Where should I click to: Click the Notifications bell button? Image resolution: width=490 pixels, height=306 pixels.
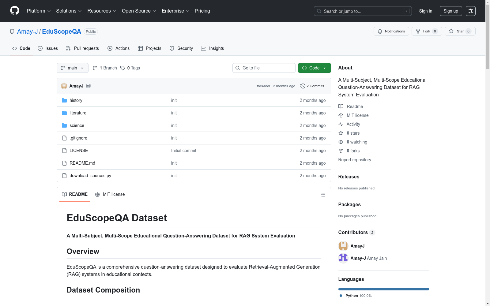click(x=391, y=31)
